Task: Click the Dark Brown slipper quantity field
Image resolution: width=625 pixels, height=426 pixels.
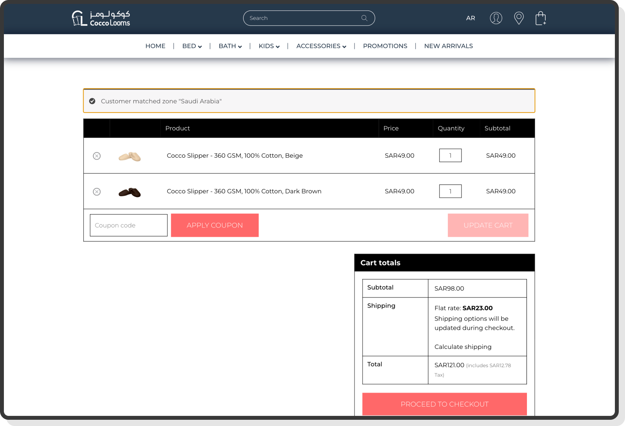Action: [x=450, y=191]
